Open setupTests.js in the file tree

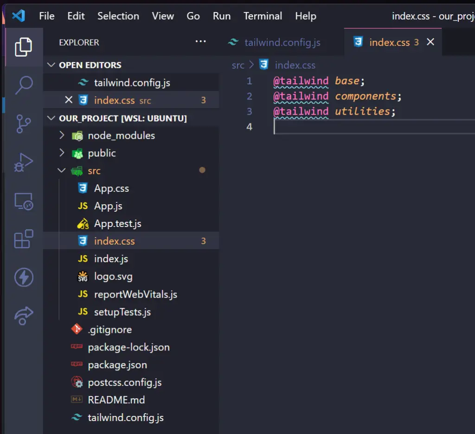coord(131,311)
